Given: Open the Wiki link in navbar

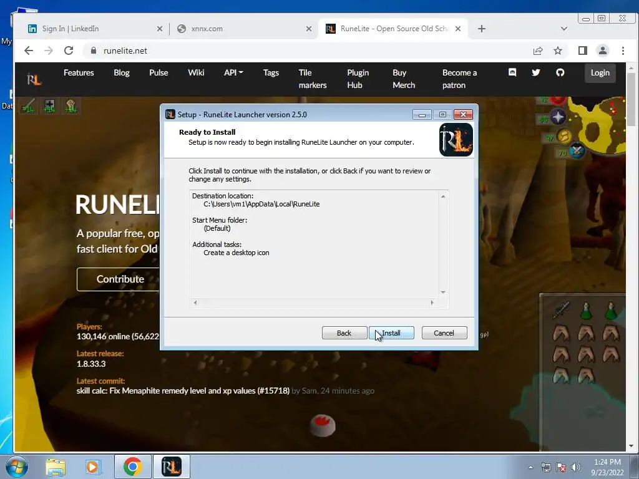Looking at the screenshot, I should (196, 72).
